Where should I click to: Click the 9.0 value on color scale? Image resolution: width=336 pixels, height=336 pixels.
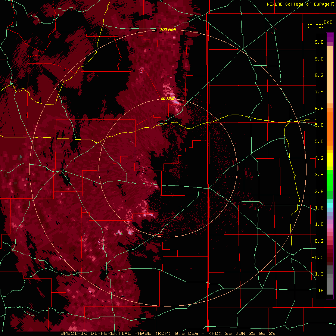pyautogui.click(x=319, y=59)
